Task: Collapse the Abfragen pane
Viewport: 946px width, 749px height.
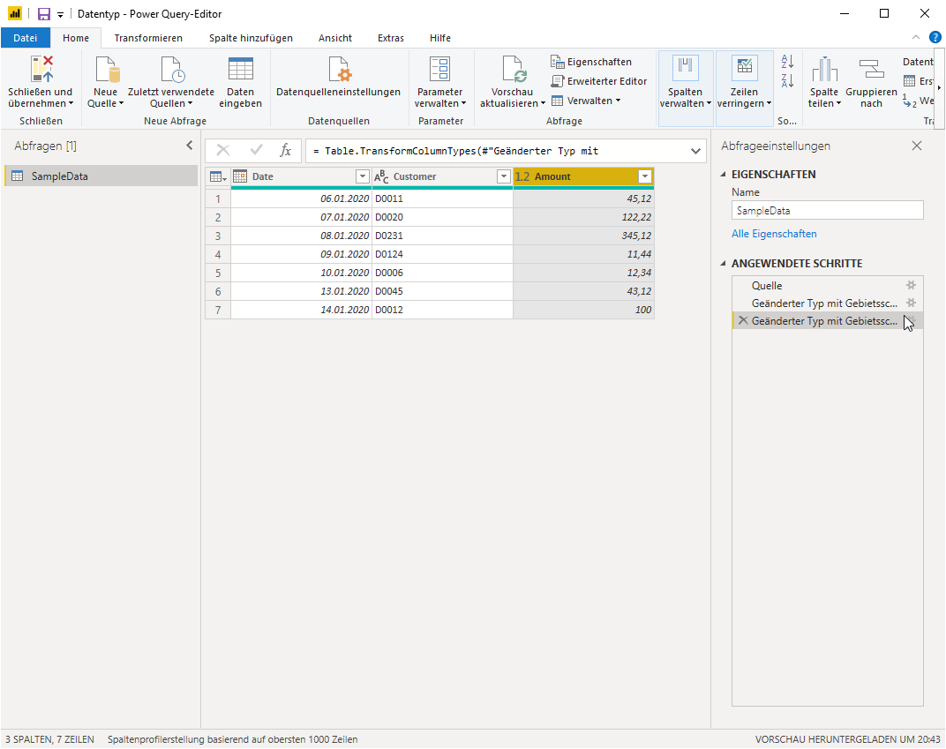Action: 190,146
